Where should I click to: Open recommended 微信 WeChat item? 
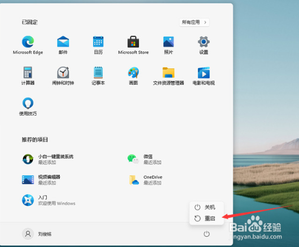[144, 160]
